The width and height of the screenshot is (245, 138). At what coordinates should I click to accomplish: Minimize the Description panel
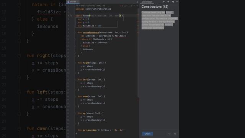[x=177, y=2]
